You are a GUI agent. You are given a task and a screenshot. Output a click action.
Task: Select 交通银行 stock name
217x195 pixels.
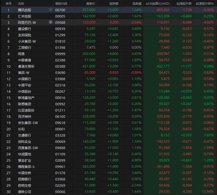[25, 135]
